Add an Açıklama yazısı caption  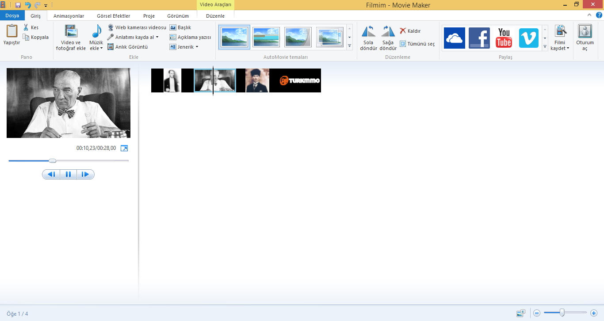[190, 37]
